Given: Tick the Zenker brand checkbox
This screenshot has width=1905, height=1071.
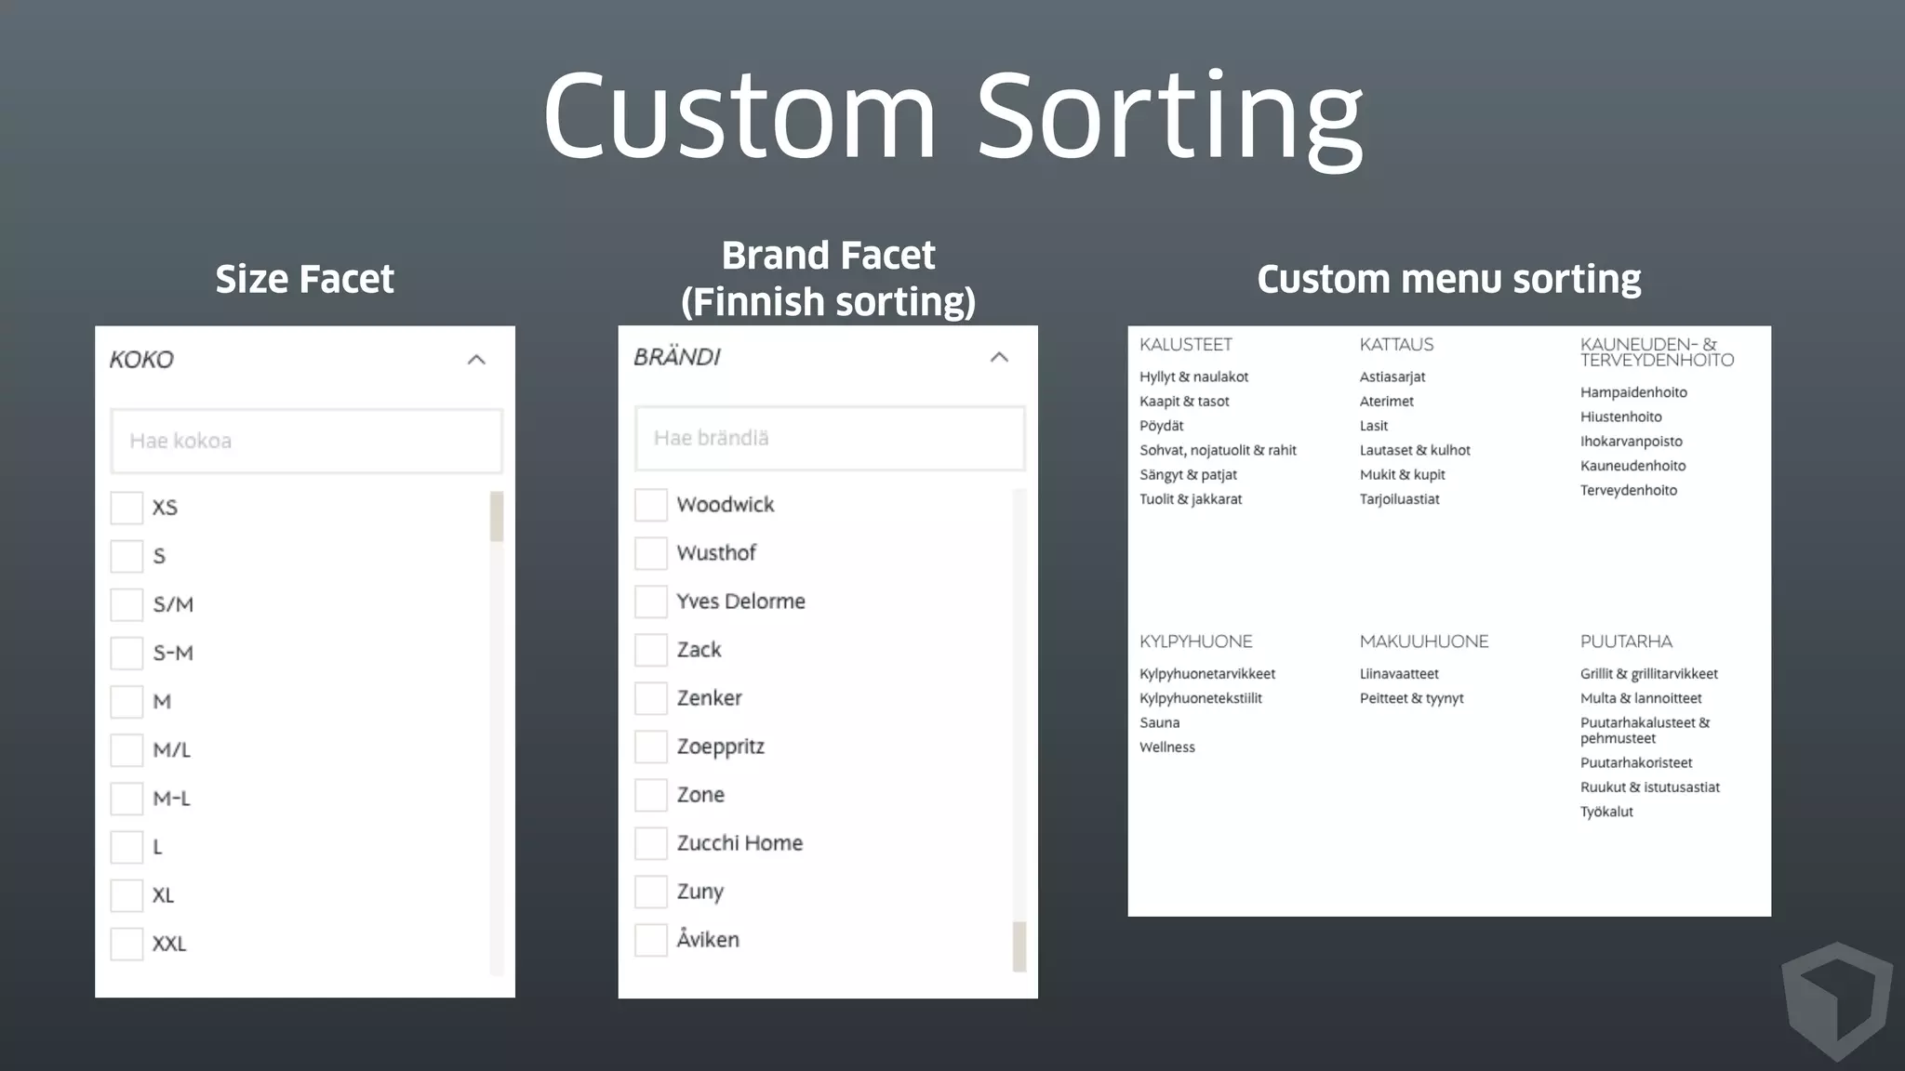Looking at the screenshot, I should pos(651,698).
